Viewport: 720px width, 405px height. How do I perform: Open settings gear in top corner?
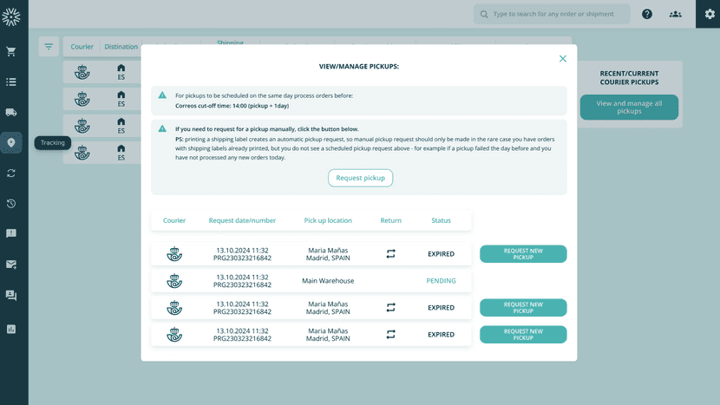[x=708, y=14]
